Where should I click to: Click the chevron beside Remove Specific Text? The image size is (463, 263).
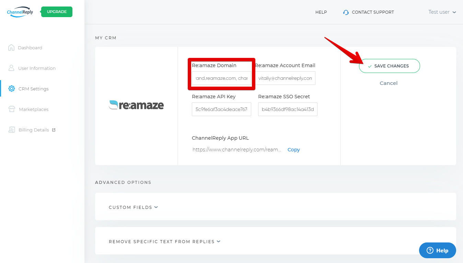219,241
